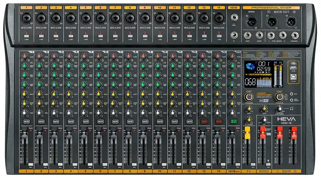Click the channel 15/16 BAL knob
Viewport: 321px width, 178px height.
232,113
